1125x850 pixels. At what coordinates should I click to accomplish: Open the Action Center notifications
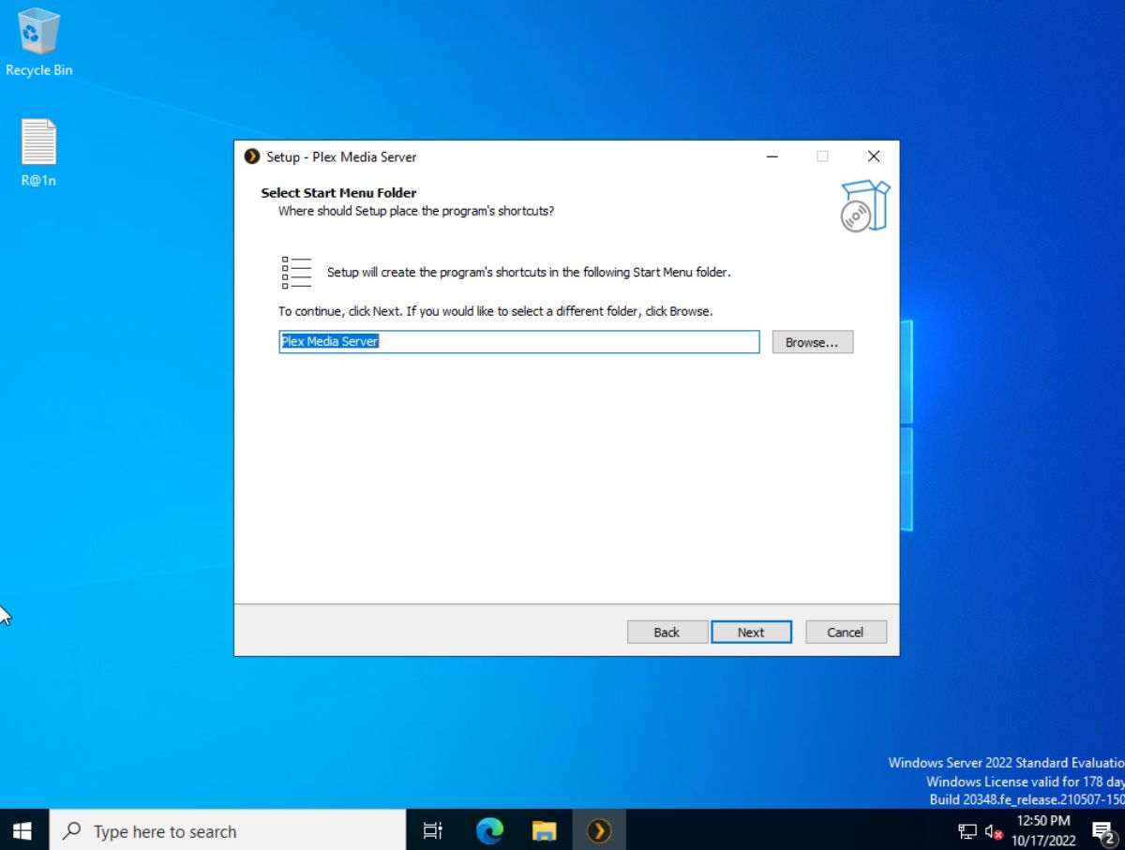(x=1102, y=830)
